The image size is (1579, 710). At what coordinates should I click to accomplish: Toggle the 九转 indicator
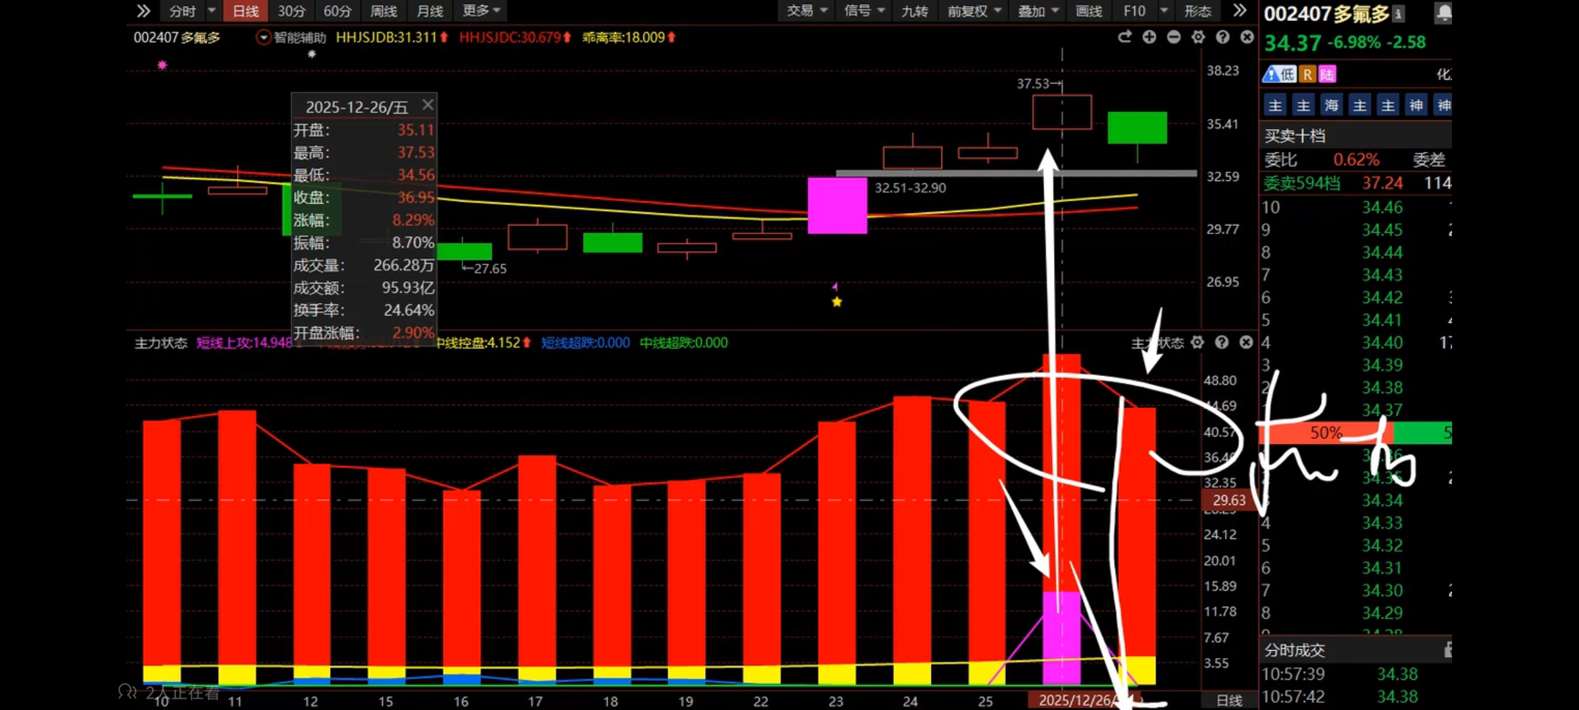pos(915,11)
